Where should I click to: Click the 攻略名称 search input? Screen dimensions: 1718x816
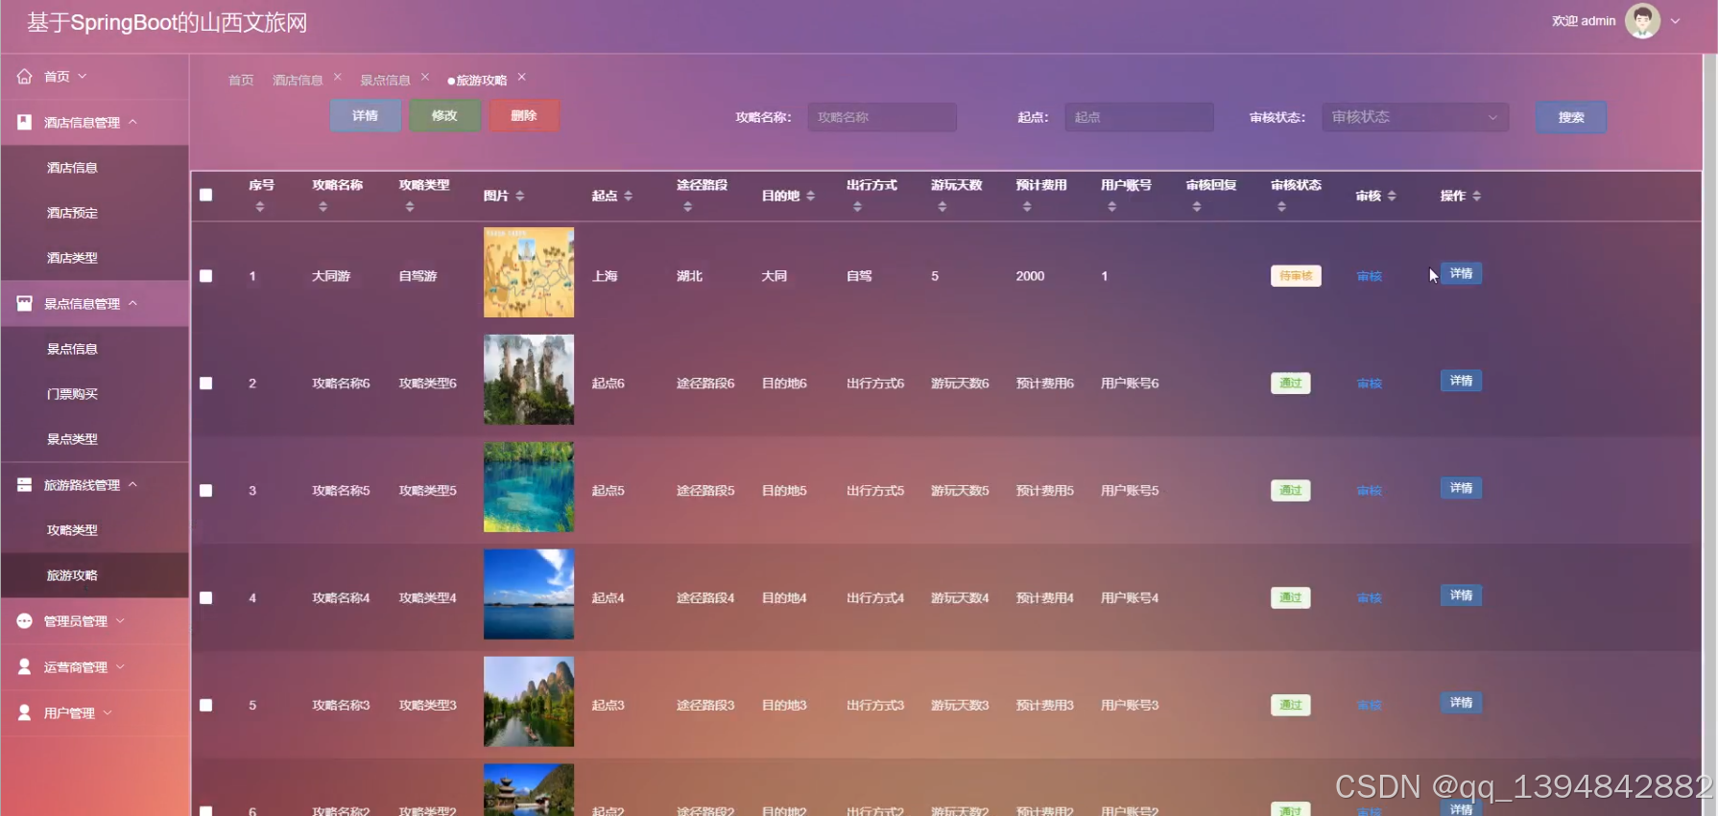[x=882, y=117]
